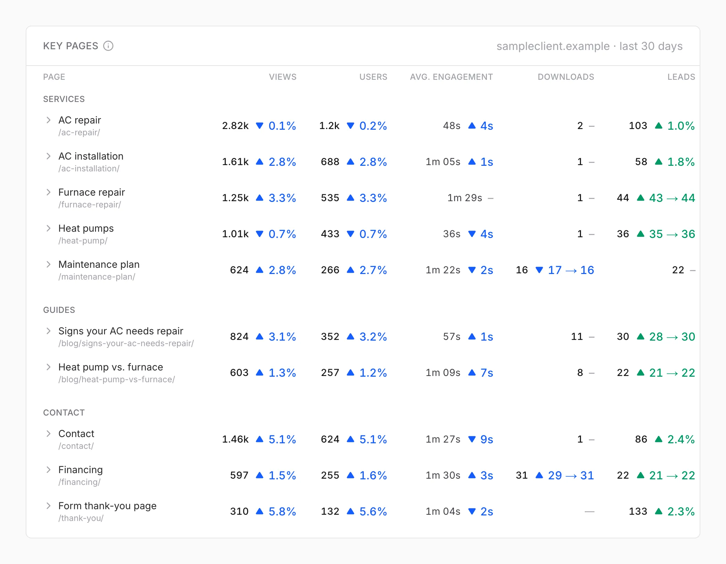This screenshot has height=564, width=726.
Task: Click the down triangle for Heat pumps users
Action: (x=351, y=234)
